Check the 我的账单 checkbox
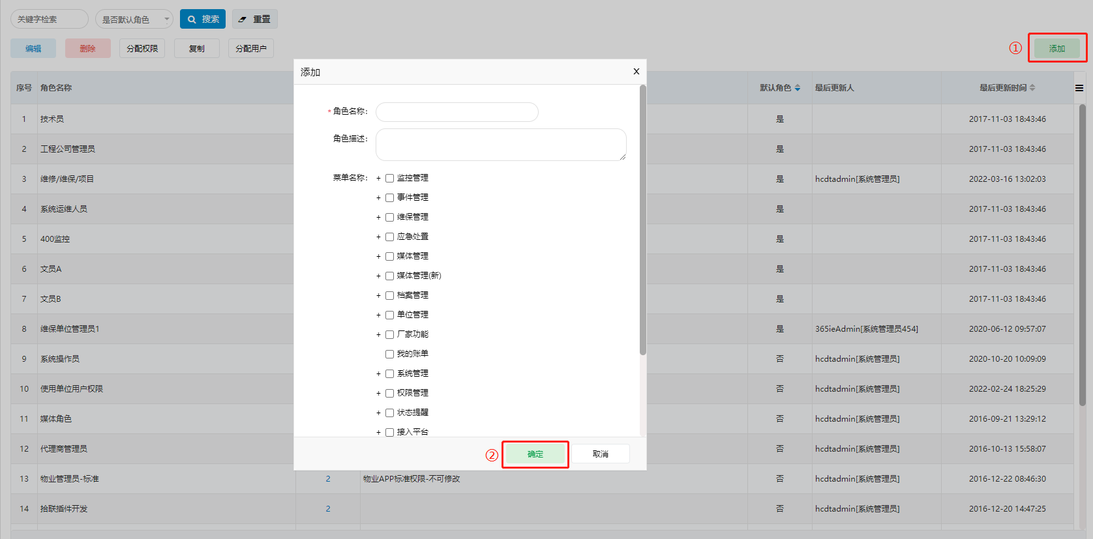The image size is (1093, 539). 389,354
